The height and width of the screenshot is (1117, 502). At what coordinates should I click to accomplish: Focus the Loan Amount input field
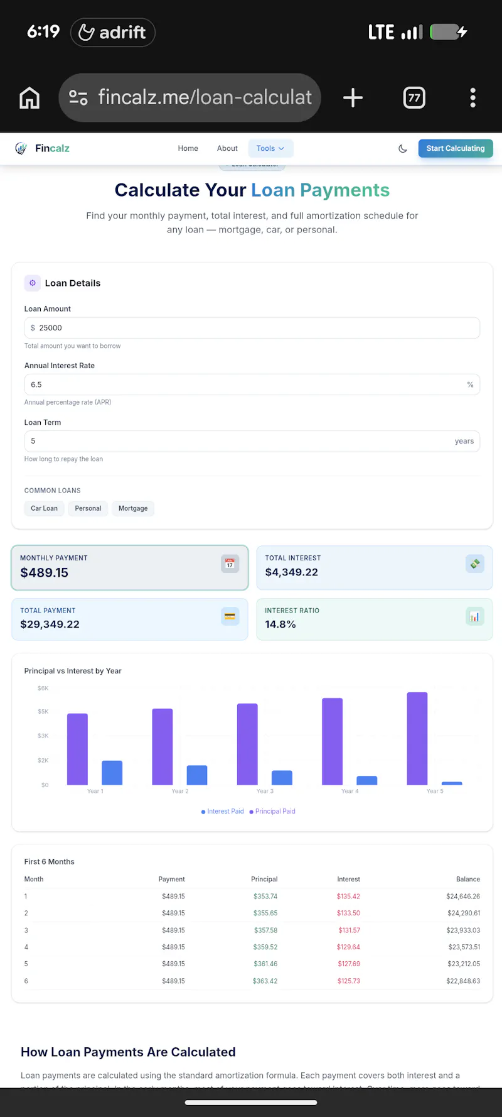tap(252, 328)
